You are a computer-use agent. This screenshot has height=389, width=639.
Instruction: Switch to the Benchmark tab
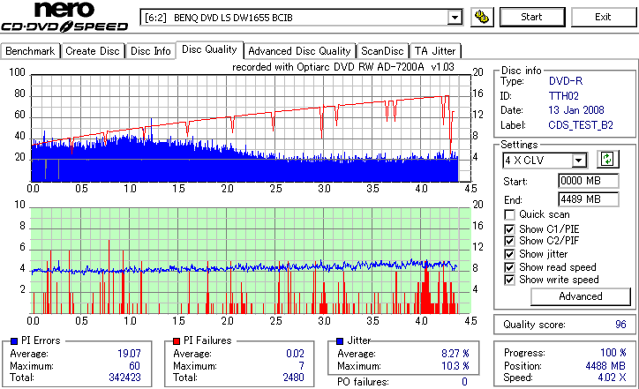click(30, 51)
